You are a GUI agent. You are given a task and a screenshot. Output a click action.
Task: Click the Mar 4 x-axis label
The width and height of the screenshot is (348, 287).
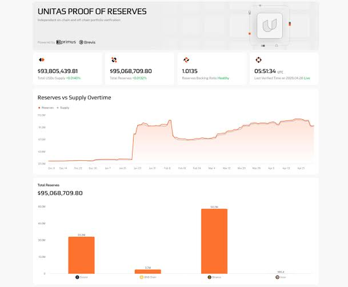[x=212, y=168]
